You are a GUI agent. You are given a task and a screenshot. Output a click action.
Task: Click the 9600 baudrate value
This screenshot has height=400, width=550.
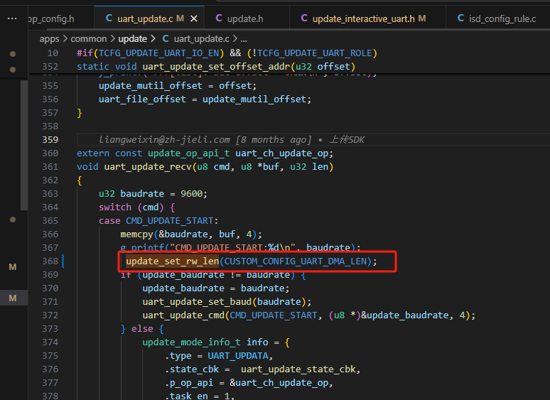click(192, 193)
